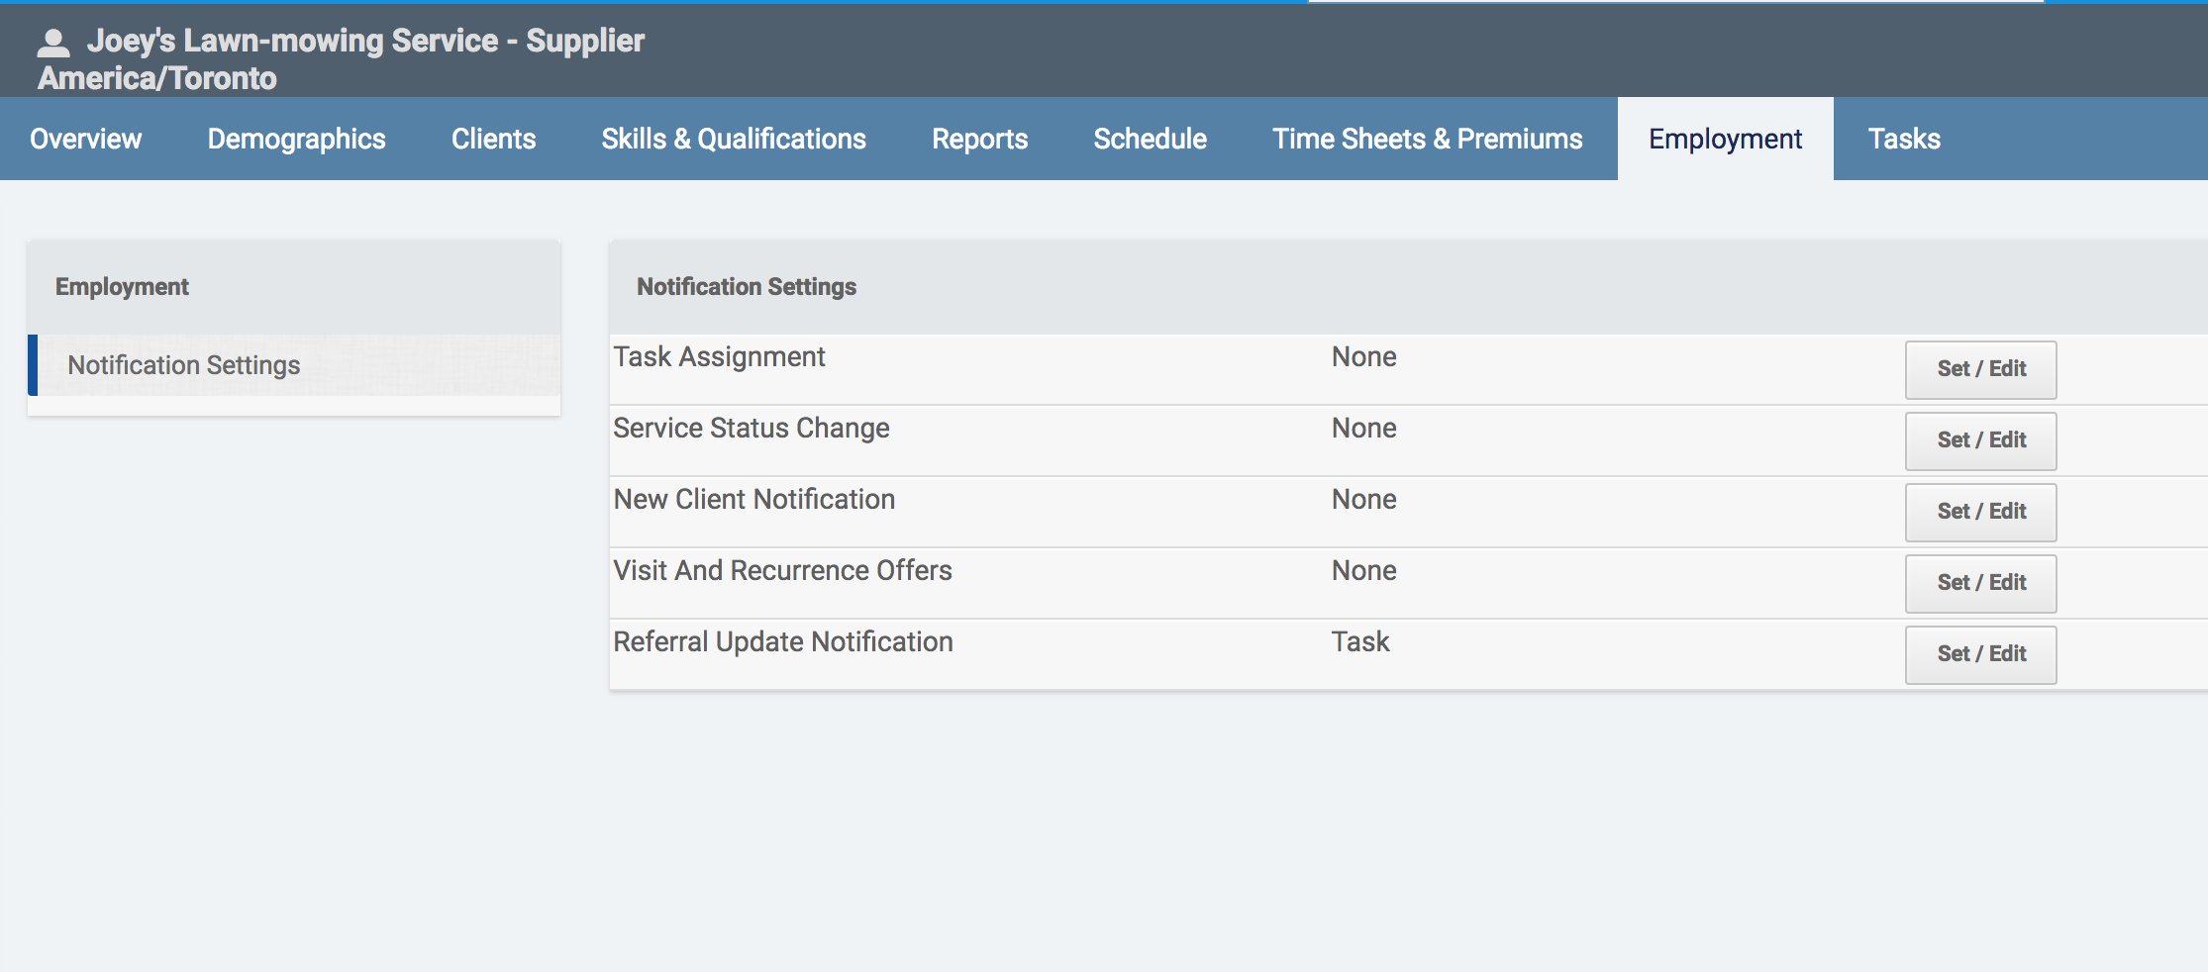Click the Task Assignment row label

click(x=719, y=357)
